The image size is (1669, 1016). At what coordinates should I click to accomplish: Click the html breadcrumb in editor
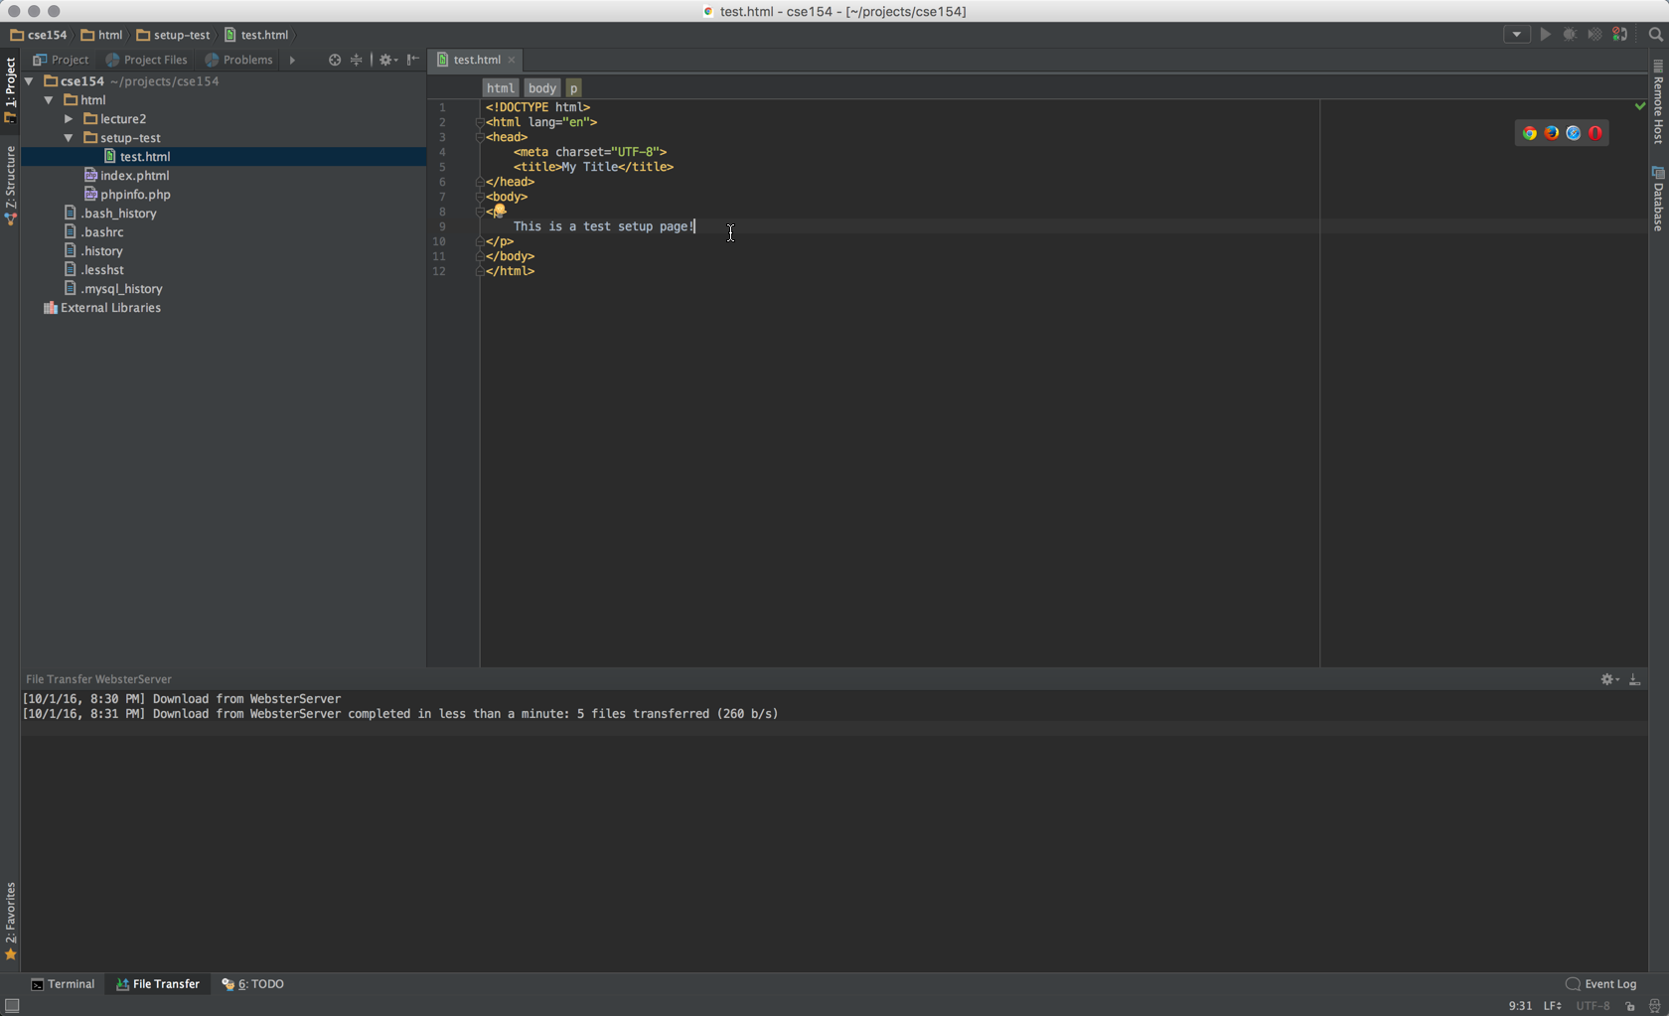tap(501, 88)
